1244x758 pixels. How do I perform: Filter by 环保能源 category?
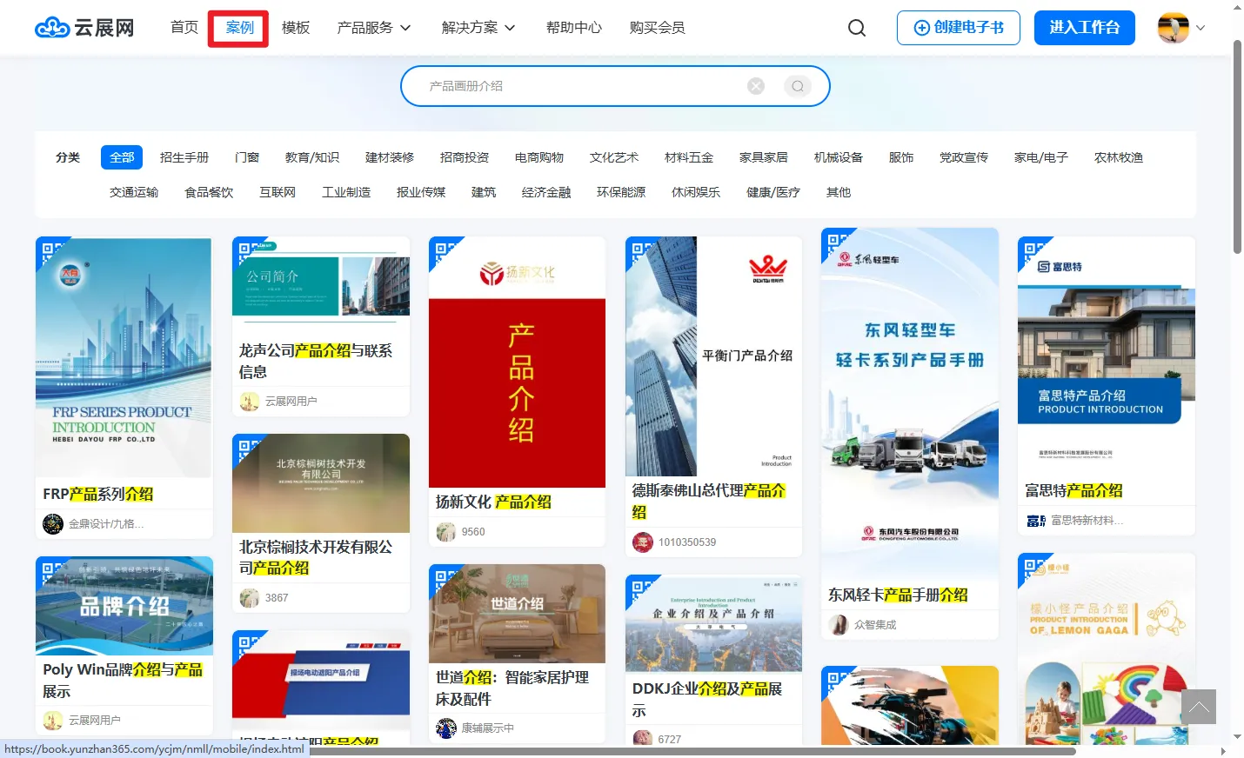pos(621,192)
